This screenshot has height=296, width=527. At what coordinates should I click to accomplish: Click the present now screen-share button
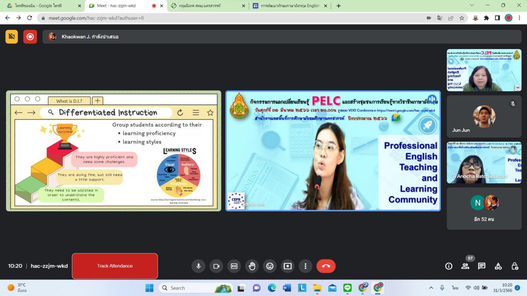(x=287, y=266)
